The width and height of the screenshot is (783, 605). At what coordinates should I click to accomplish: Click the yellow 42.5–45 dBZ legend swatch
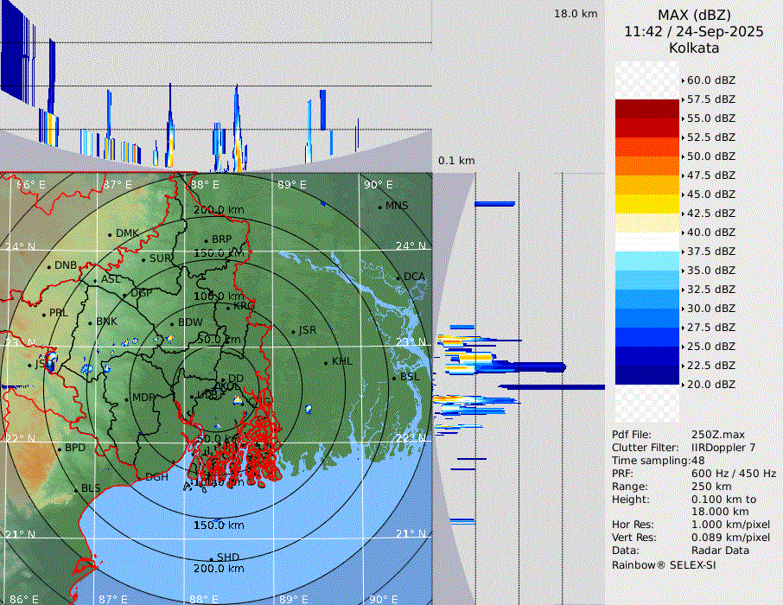point(646,204)
